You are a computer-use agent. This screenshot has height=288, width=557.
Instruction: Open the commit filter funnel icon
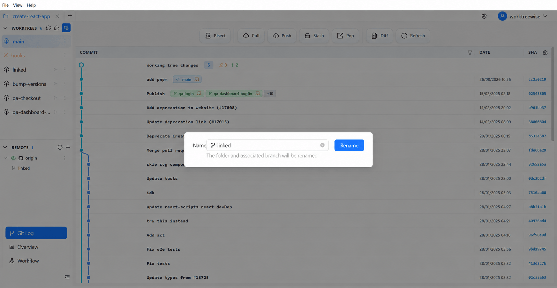pyautogui.click(x=470, y=52)
